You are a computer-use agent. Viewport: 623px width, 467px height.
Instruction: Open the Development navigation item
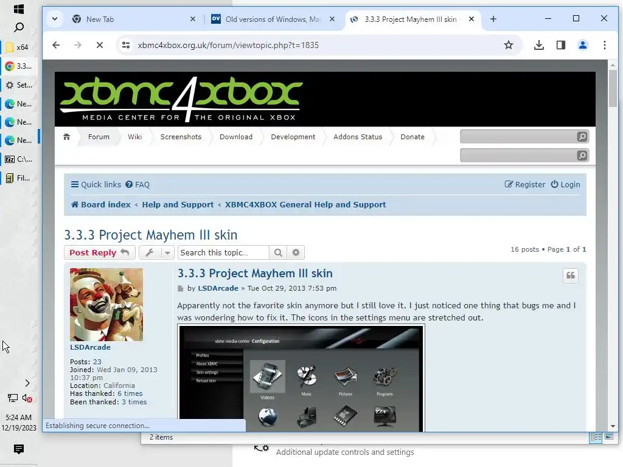(x=293, y=137)
